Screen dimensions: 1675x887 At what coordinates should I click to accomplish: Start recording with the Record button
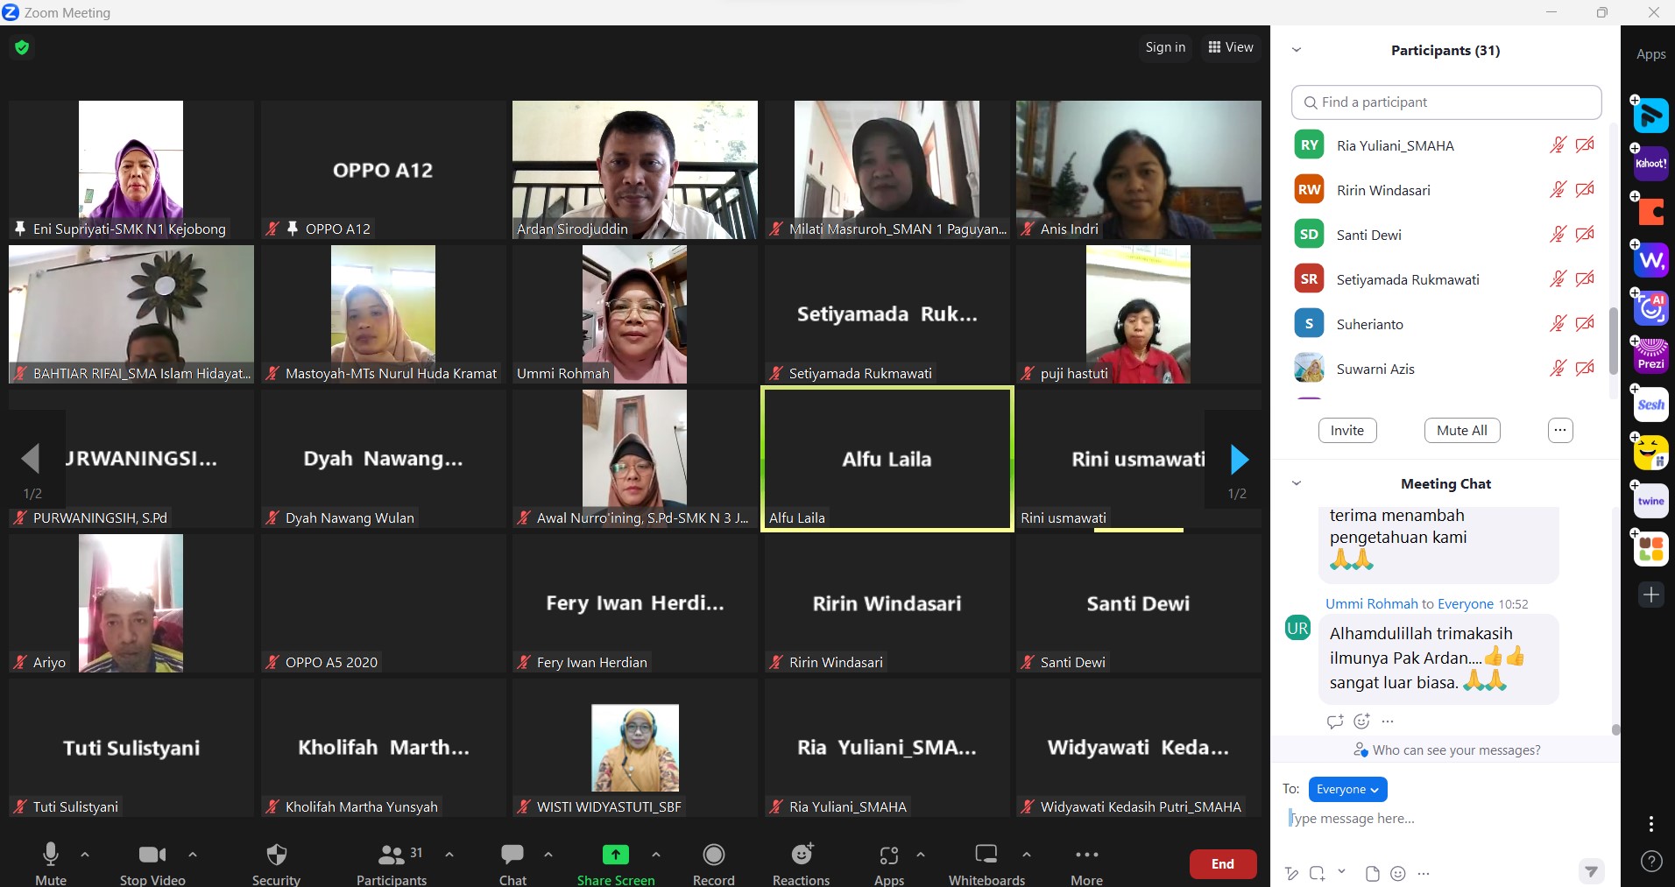click(714, 862)
